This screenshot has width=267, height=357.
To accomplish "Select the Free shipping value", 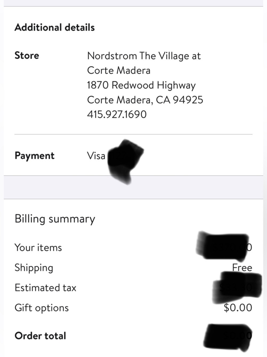I will tap(242, 268).
